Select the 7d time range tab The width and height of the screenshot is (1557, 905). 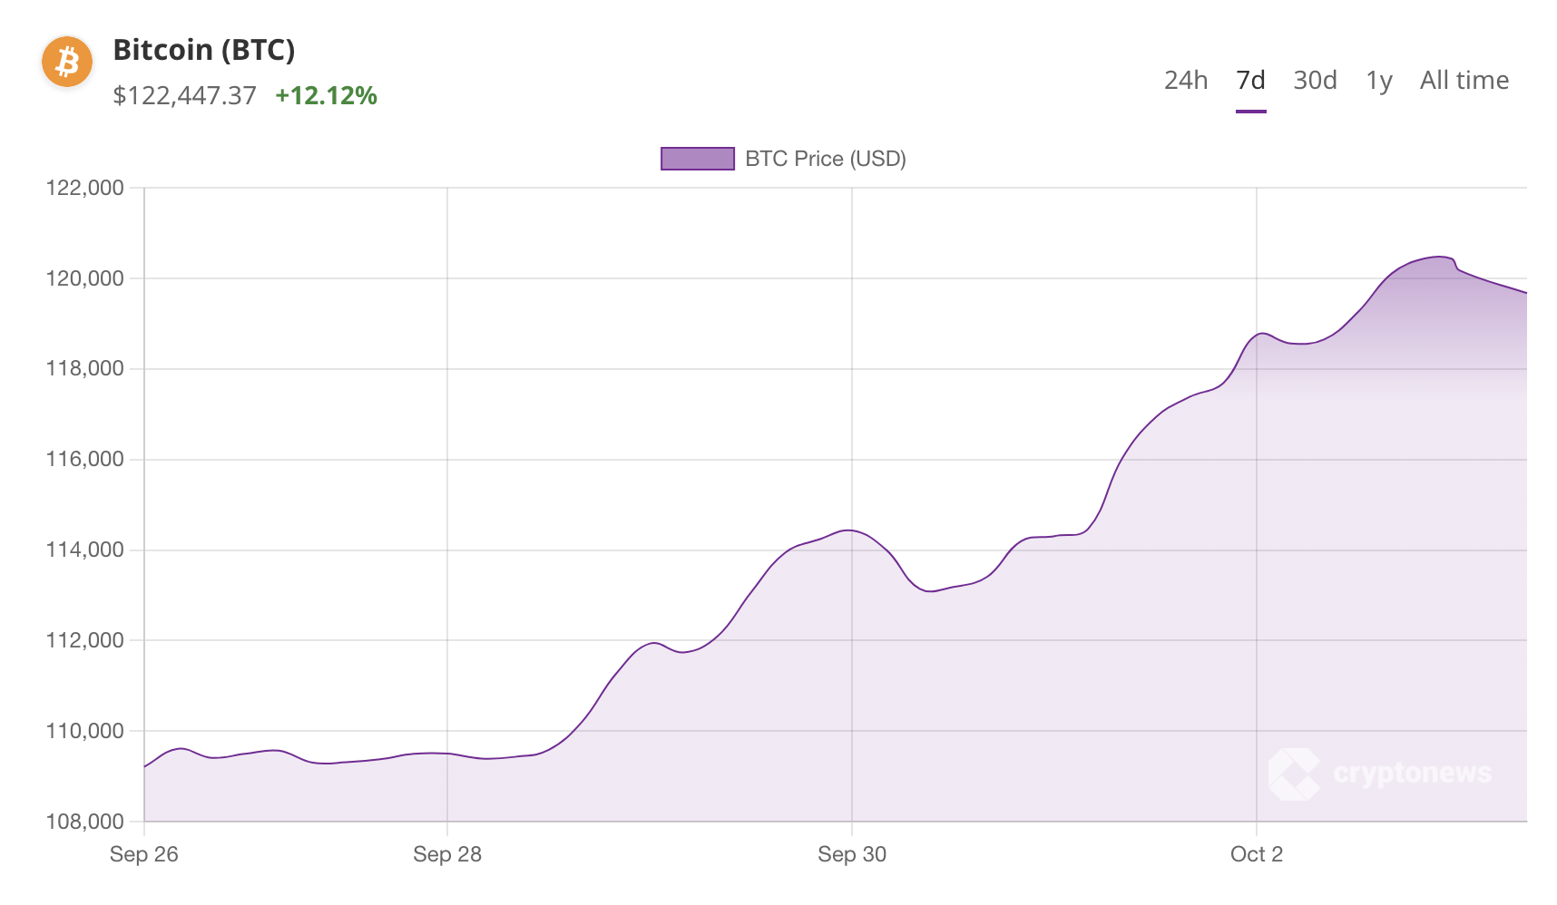click(x=1250, y=81)
